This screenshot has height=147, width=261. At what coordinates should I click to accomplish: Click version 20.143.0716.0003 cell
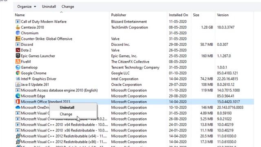pyautogui.click(x=230, y=107)
